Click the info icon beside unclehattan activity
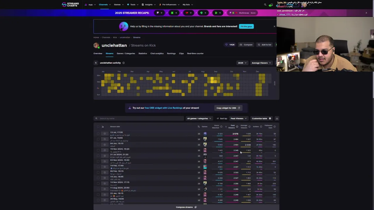The height and width of the screenshot is (210, 374). point(124,63)
